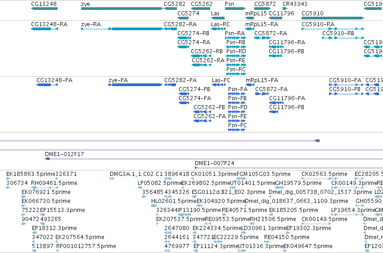
Task: Click the CG11796-PA protein label
Action: pos(287,98)
